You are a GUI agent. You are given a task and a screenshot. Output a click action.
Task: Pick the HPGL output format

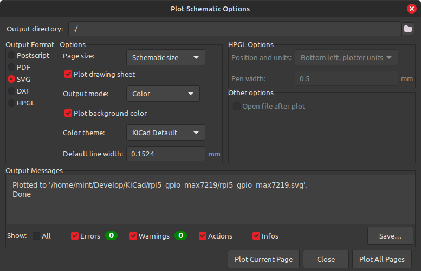coord(11,103)
